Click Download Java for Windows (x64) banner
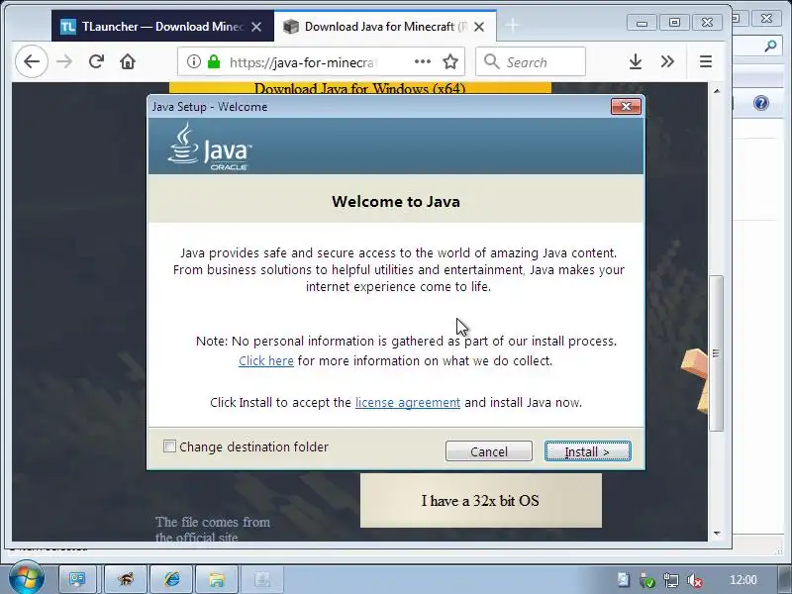 click(x=360, y=89)
